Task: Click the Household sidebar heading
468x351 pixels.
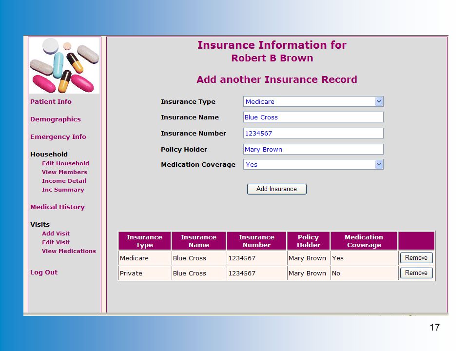Action: click(x=49, y=155)
